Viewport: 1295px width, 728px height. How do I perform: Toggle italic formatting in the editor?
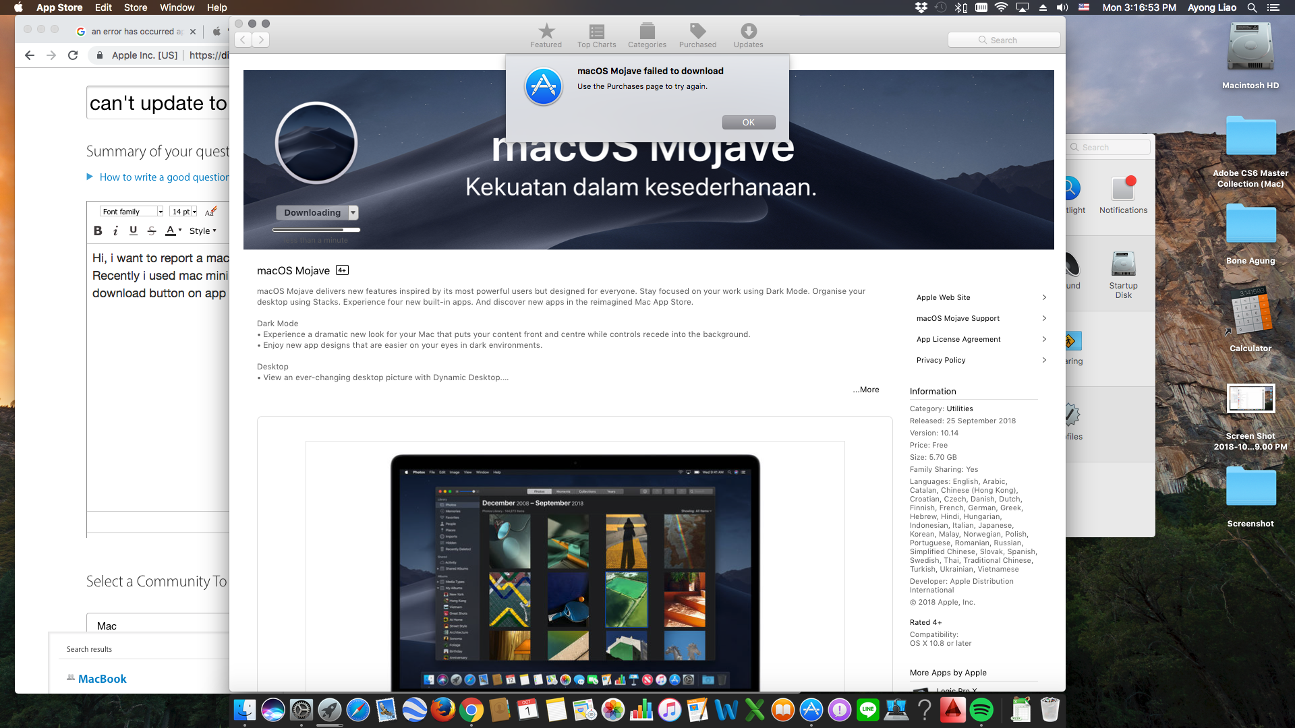pos(115,231)
